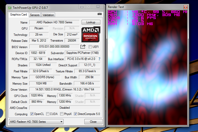Click the AMD Radeon Graphics logo
Screen dimensions: 198x132
[x=91, y=34]
